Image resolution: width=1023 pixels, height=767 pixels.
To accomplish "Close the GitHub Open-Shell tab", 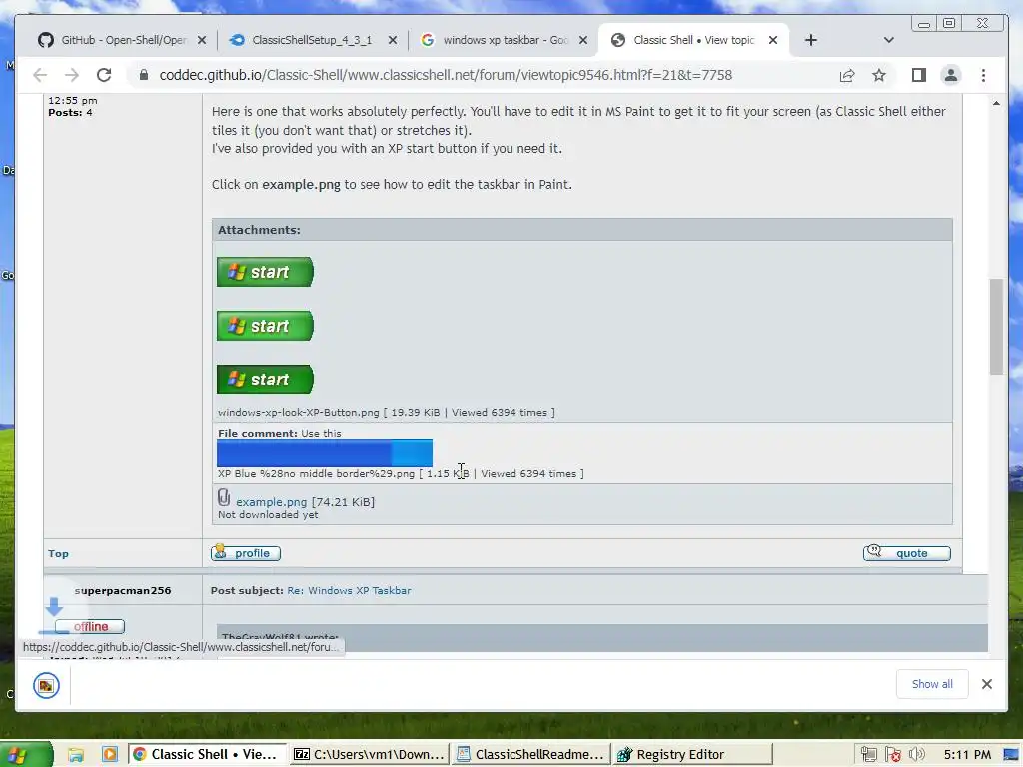I will coord(202,40).
